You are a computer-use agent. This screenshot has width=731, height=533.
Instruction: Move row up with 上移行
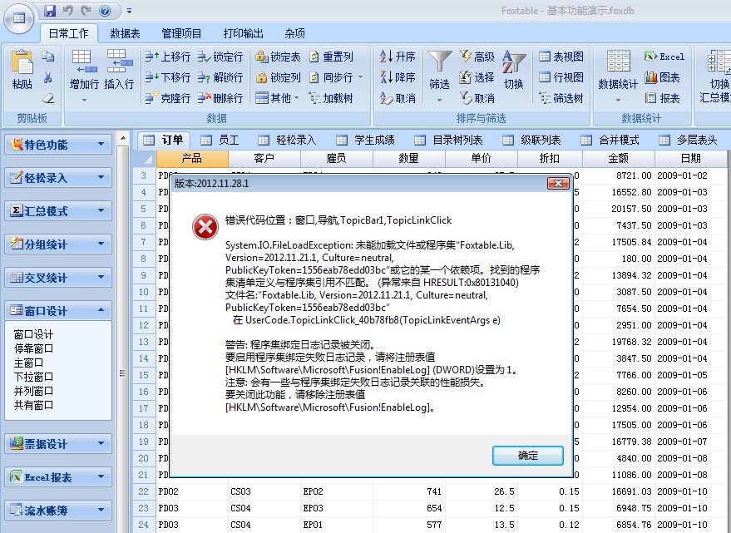point(167,57)
